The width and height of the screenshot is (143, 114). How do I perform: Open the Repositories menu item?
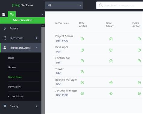pos(21,38)
